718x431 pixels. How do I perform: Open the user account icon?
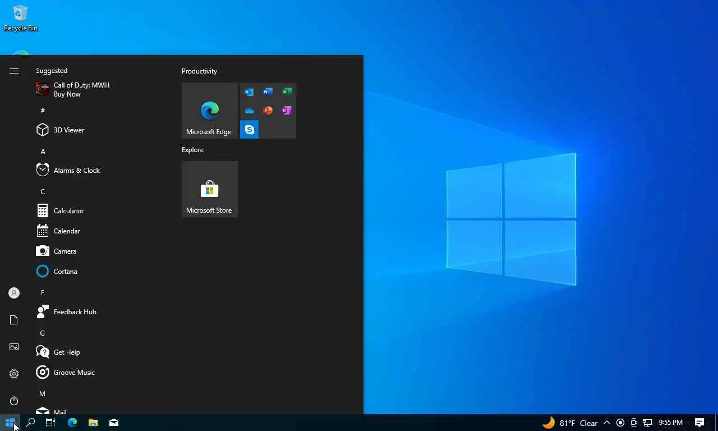pyautogui.click(x=14, y=293)
